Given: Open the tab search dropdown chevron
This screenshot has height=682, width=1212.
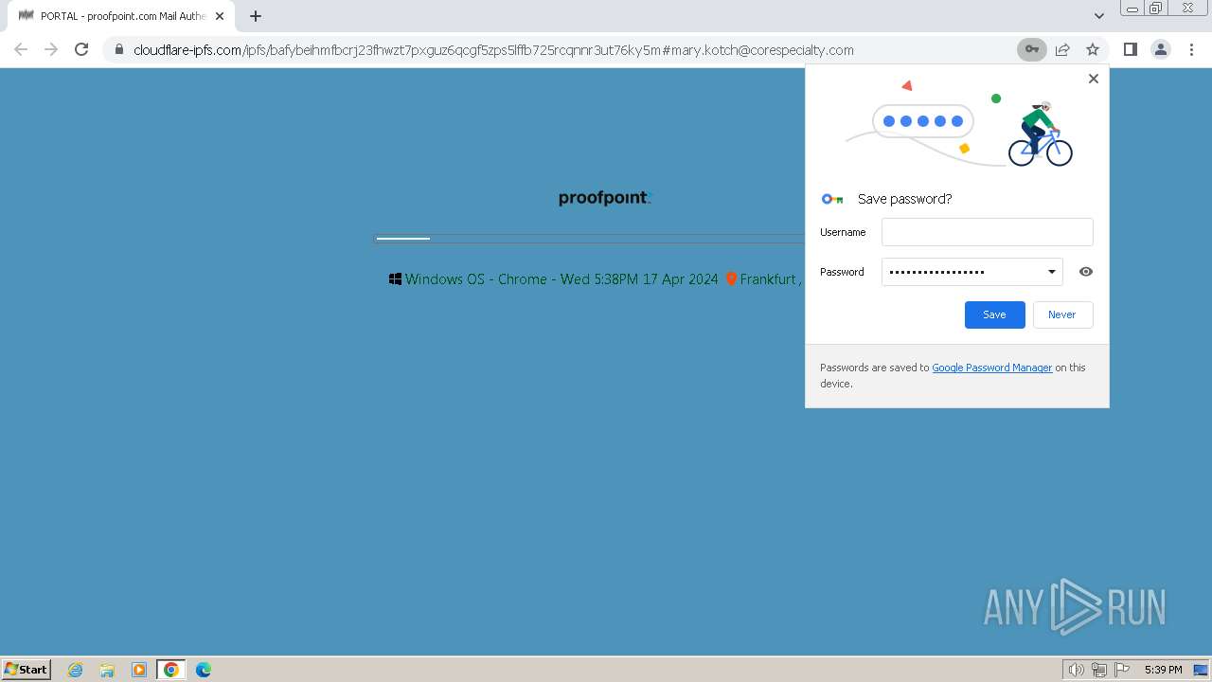Looking at the screenshot, I should click(x=1098, y=16).
